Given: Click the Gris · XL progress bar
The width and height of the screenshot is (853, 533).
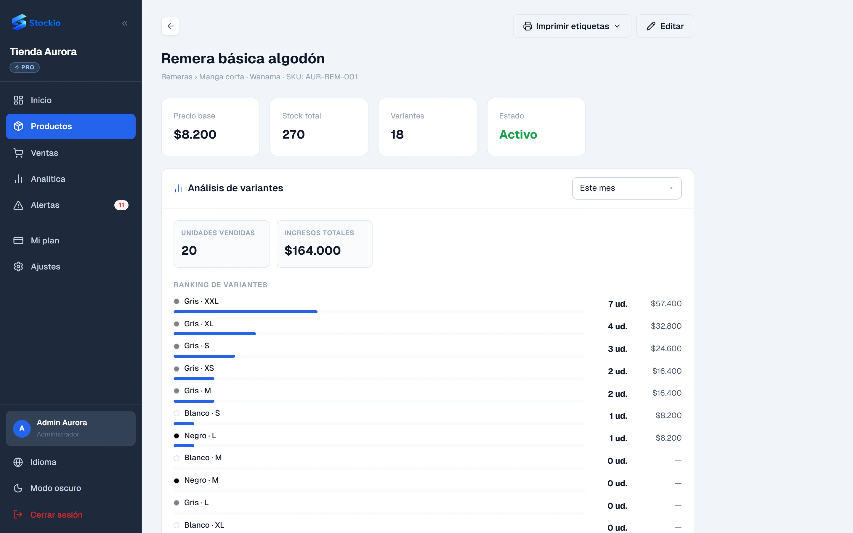Looking at the screenshot, I should tap(379, 334).
